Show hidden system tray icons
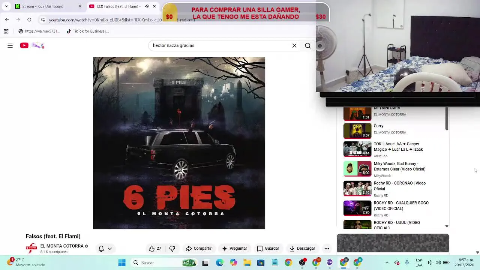This screenshot has width=480, height=270. (x=387, y=263)
